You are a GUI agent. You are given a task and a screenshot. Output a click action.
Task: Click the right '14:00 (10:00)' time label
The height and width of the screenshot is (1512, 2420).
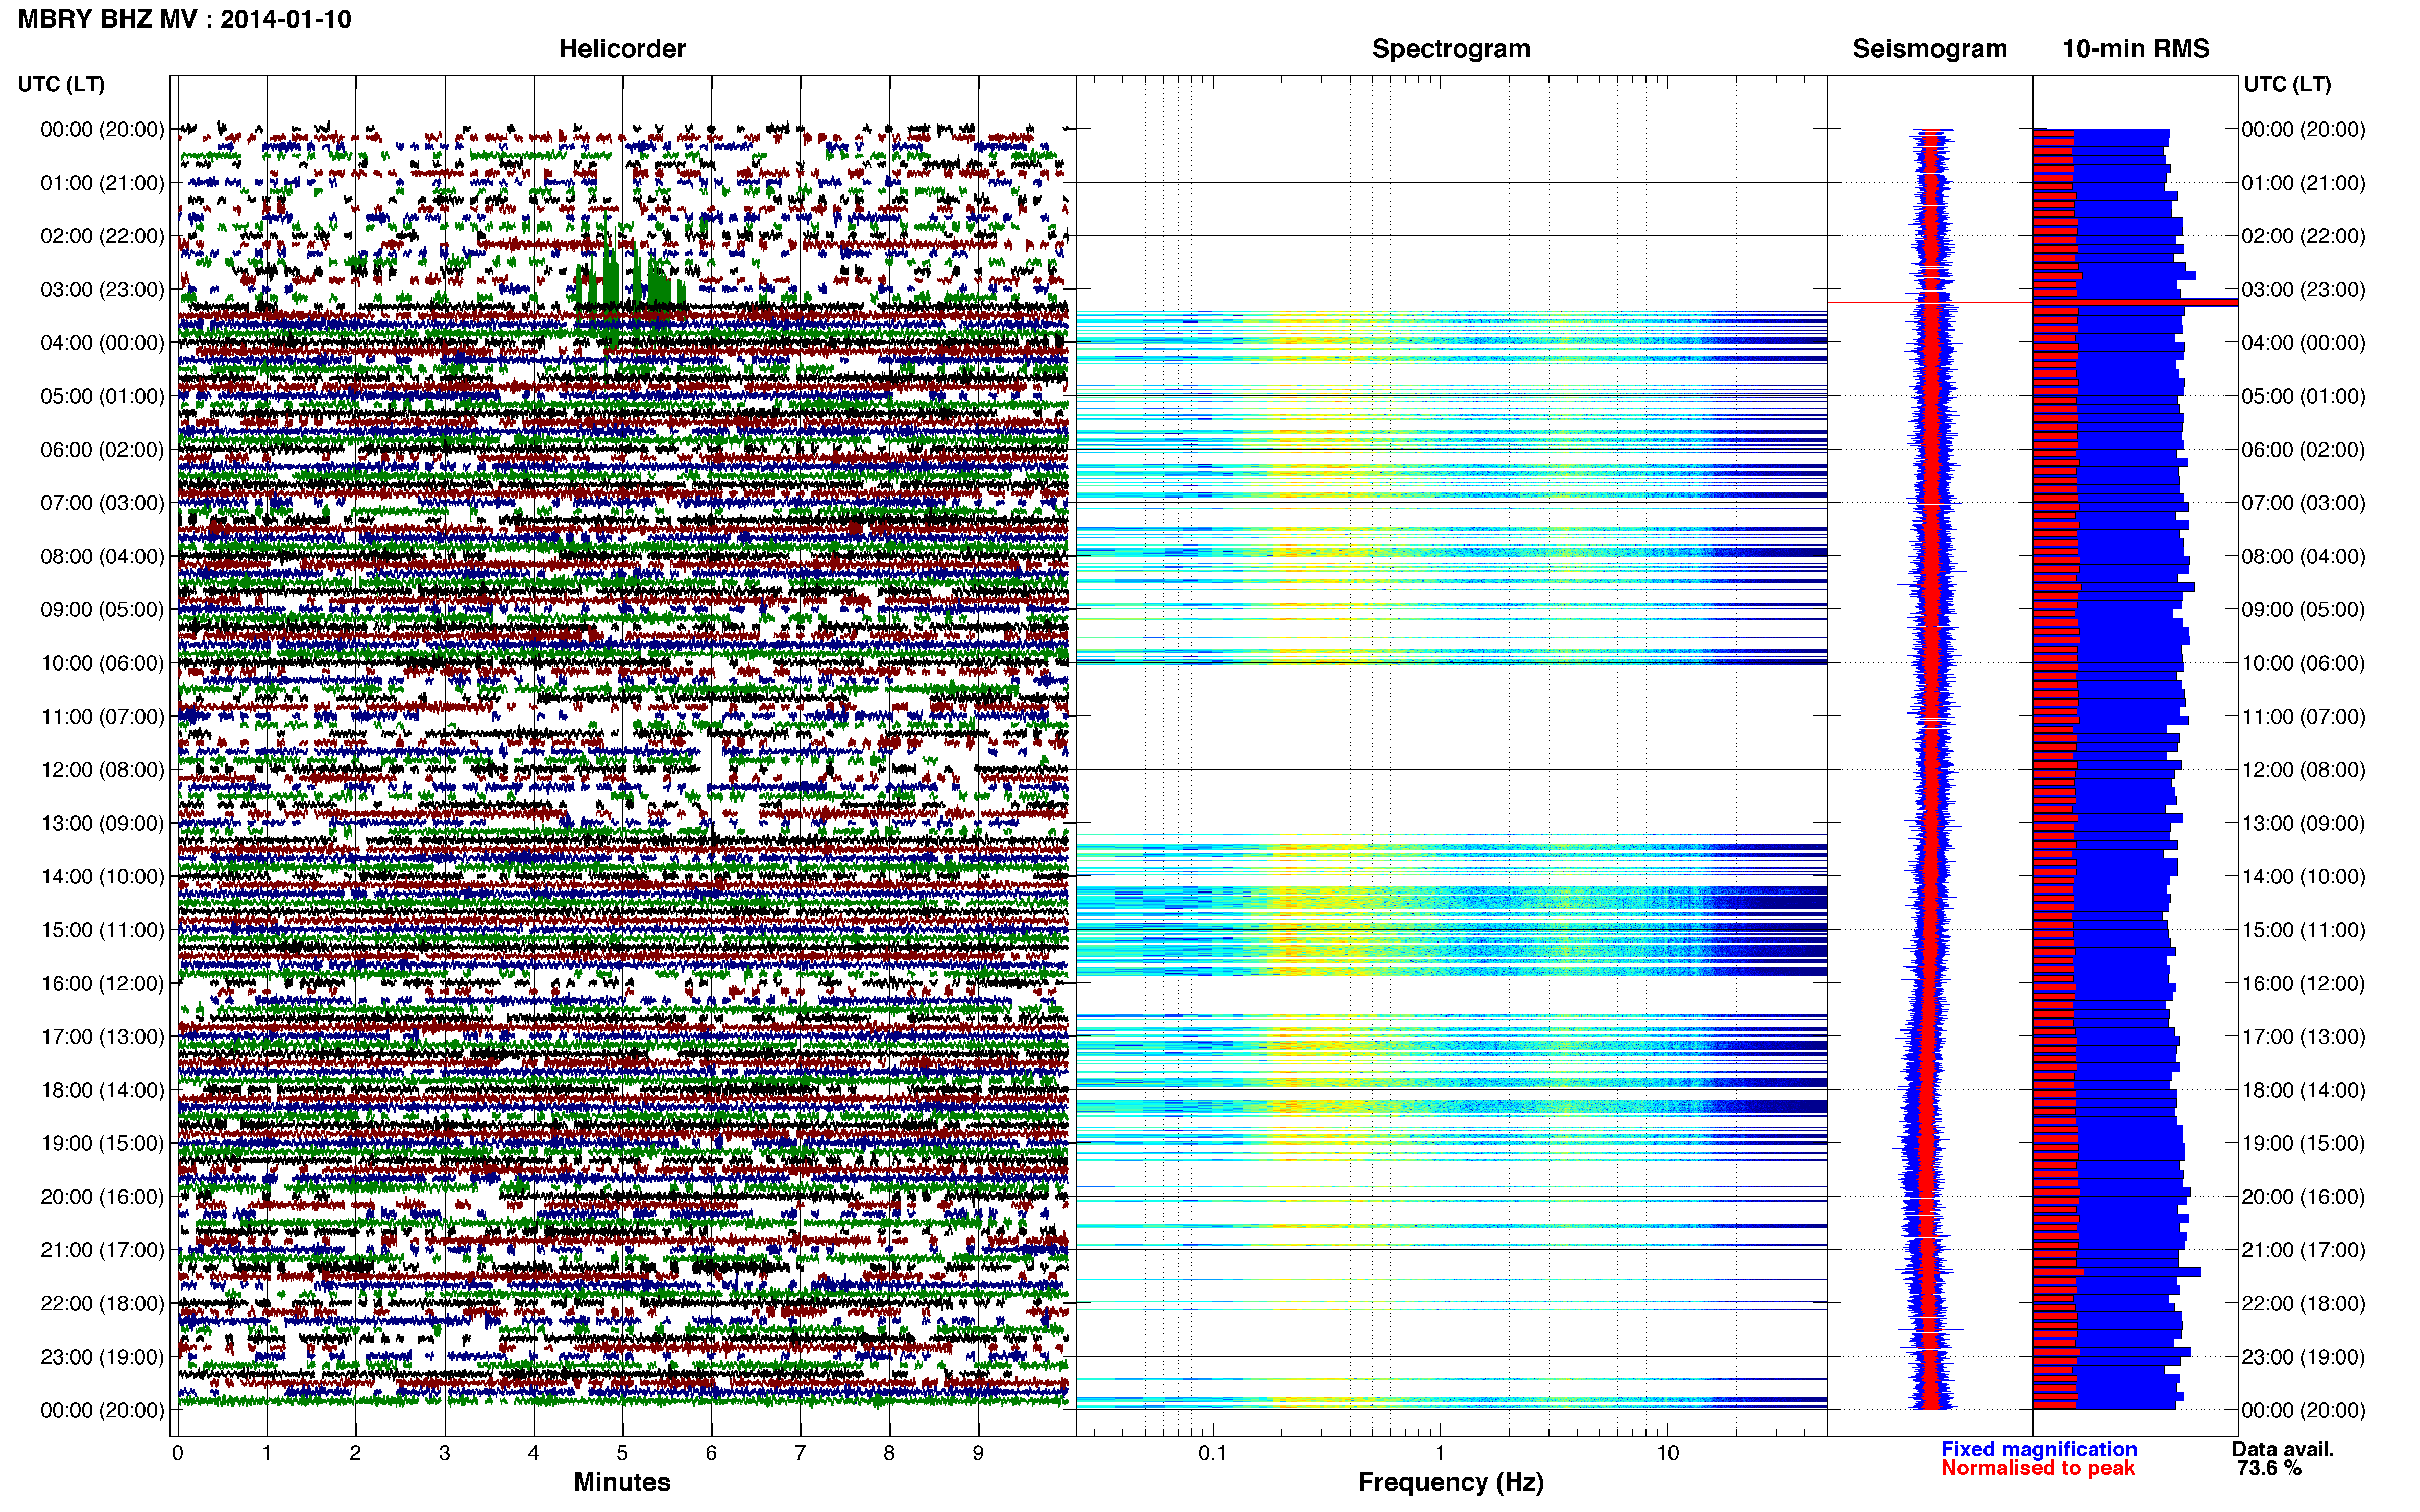pos(2303,876)
